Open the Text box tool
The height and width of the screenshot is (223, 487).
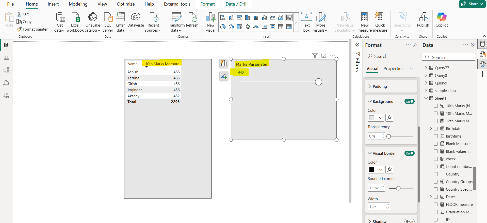(306, 18)
